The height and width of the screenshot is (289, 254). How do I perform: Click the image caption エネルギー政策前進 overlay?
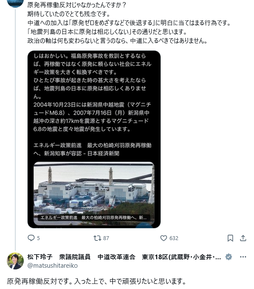[x=94, y=217]
